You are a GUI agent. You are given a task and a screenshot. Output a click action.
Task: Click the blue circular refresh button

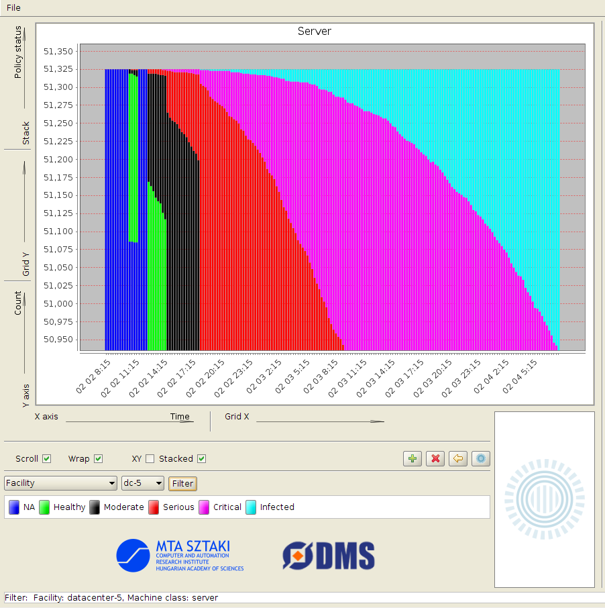tap(481, 459)
